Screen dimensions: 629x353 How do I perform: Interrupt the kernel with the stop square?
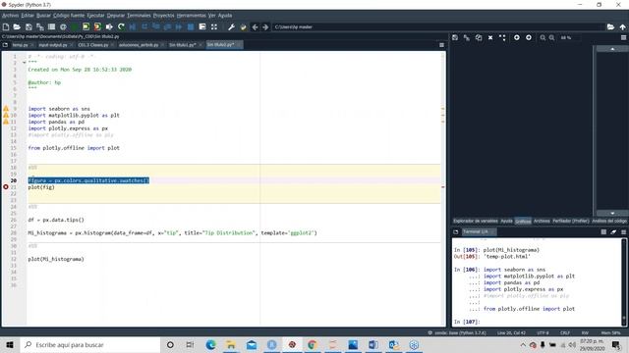click(x=603, y=231)
